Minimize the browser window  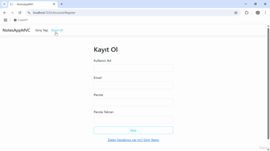(246, 4)
